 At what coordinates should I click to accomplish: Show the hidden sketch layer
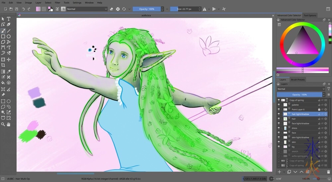pos(279,151)
